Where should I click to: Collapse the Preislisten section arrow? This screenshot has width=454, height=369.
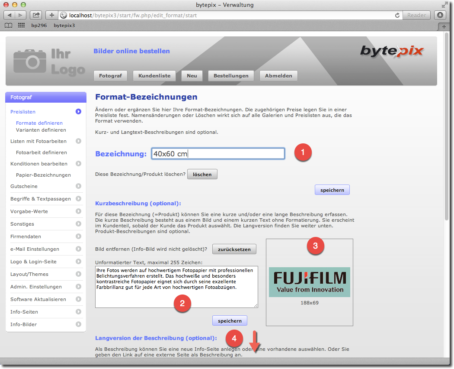click(78, 111)
